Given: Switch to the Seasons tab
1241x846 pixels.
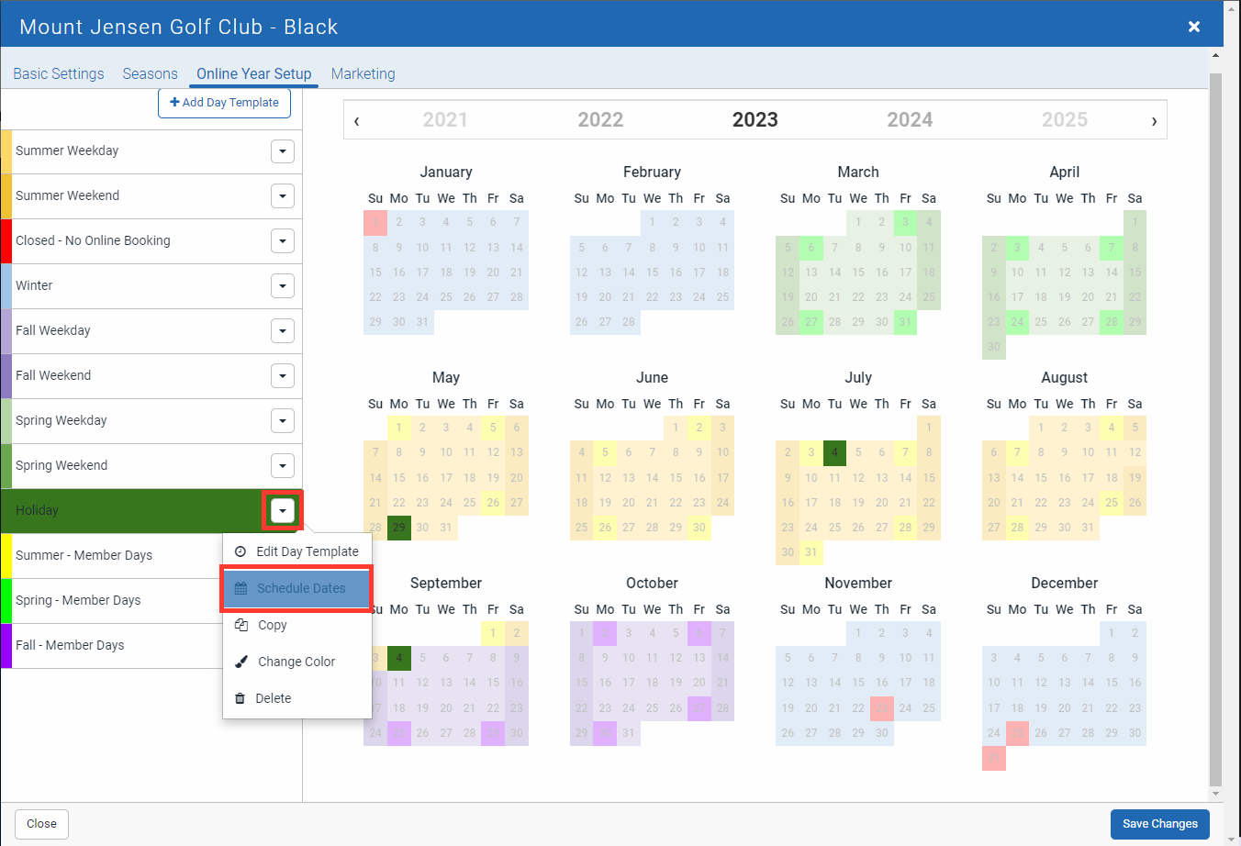Looking at the screenshot, I should click(150, 73).
